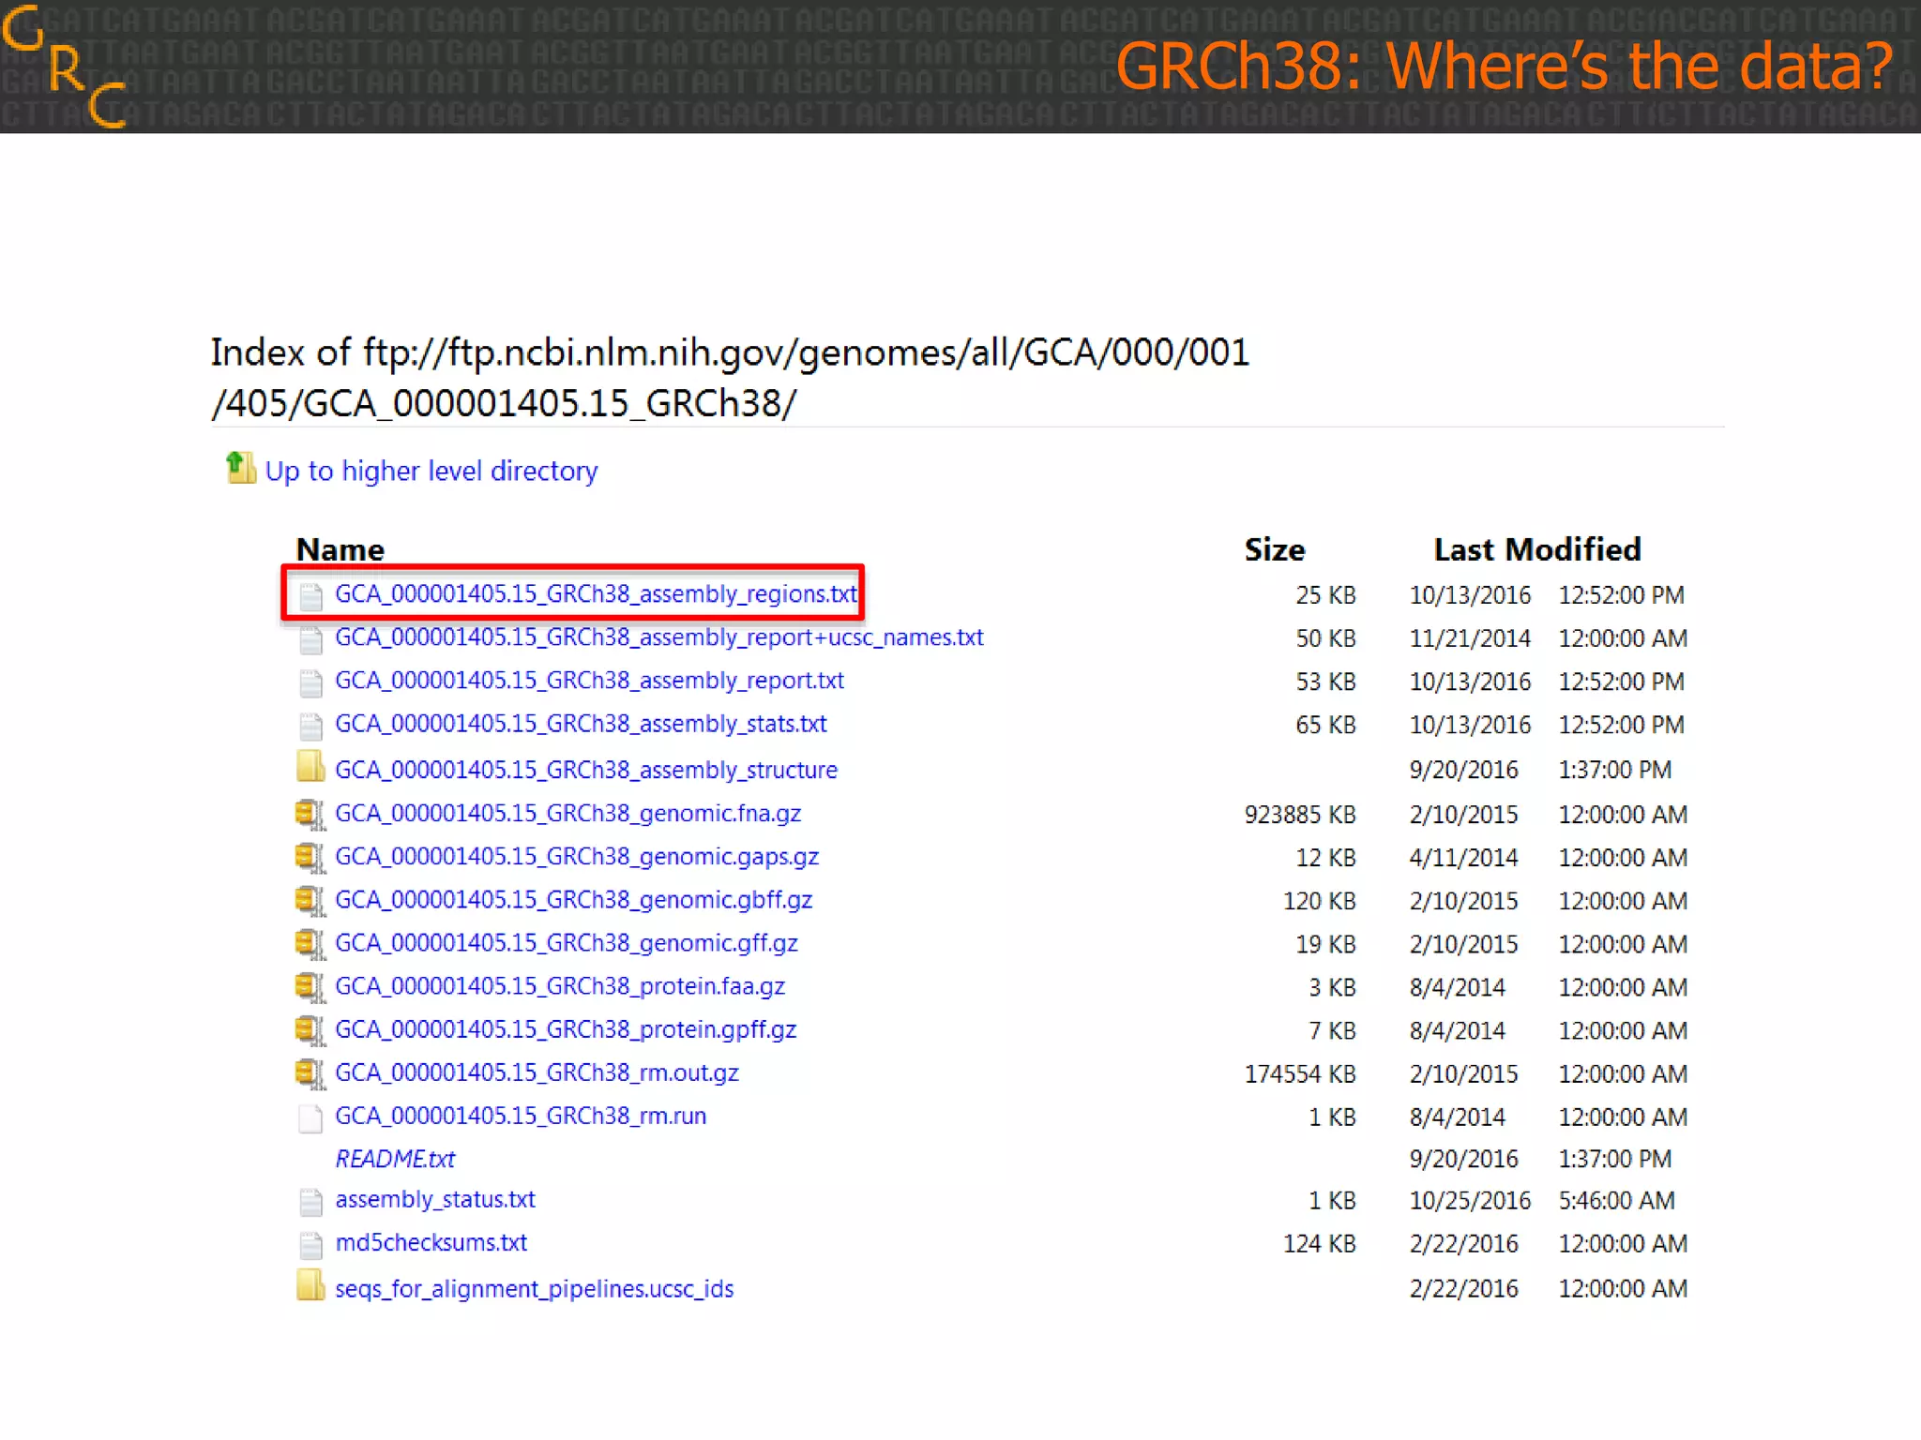This screenshot has height=1440, width=1921.
Task: Open Up to higher level directory link
Action: tap(431, 471)
